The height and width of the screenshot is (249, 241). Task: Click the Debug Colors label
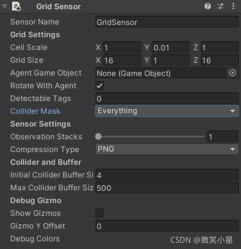(35, 239)
